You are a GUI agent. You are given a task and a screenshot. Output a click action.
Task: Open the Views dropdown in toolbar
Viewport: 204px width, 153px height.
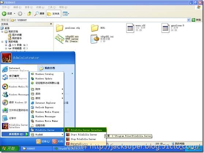click(66, 14)
